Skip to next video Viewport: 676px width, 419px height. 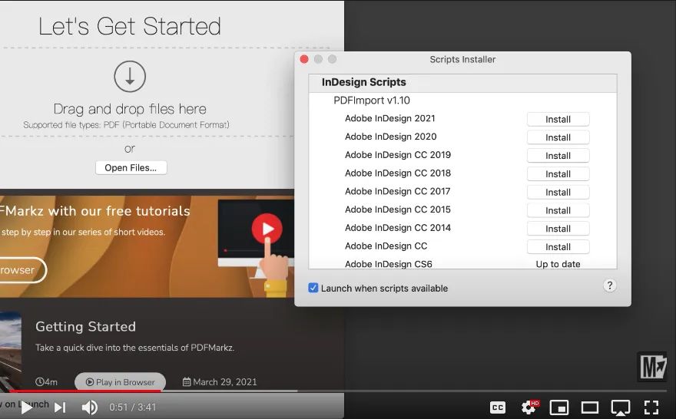pyautogui.click(x=61, y=407)
